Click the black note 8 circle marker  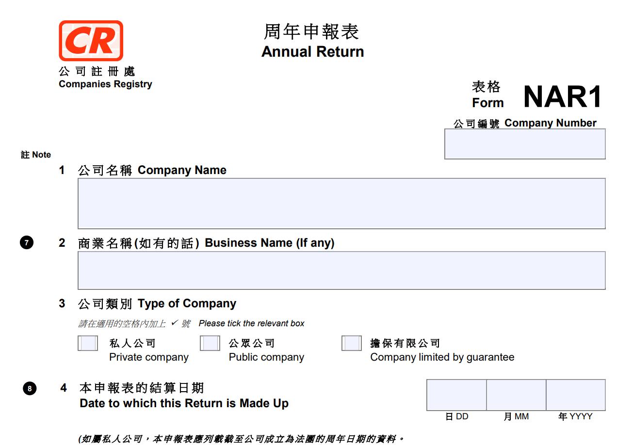tap(30, 388)
